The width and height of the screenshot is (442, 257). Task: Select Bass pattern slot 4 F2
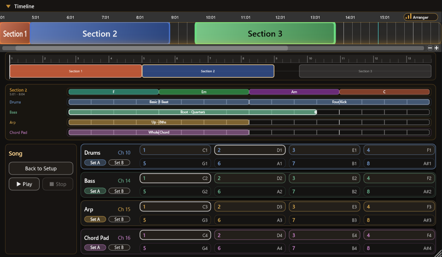[x=399, y=178]
